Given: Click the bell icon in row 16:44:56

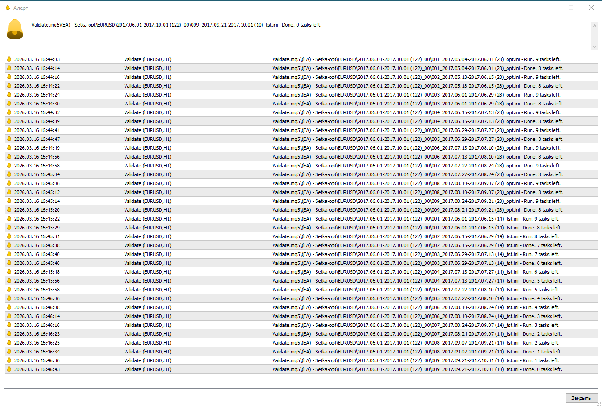Looking at the screenshot, I should click(x=9, y=157).
